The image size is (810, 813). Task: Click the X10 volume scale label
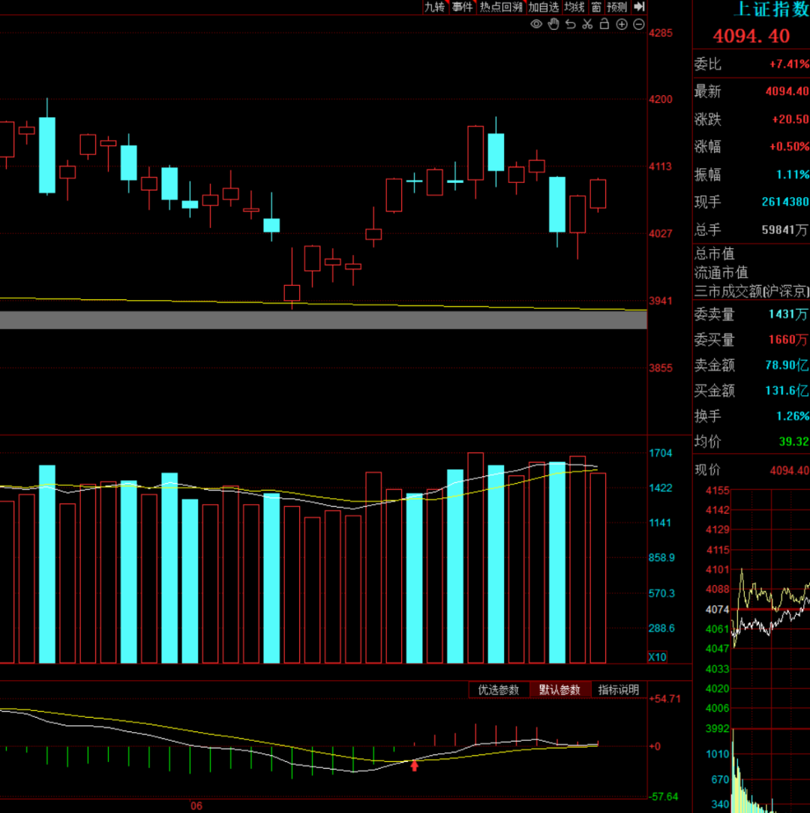pos(657,657)
